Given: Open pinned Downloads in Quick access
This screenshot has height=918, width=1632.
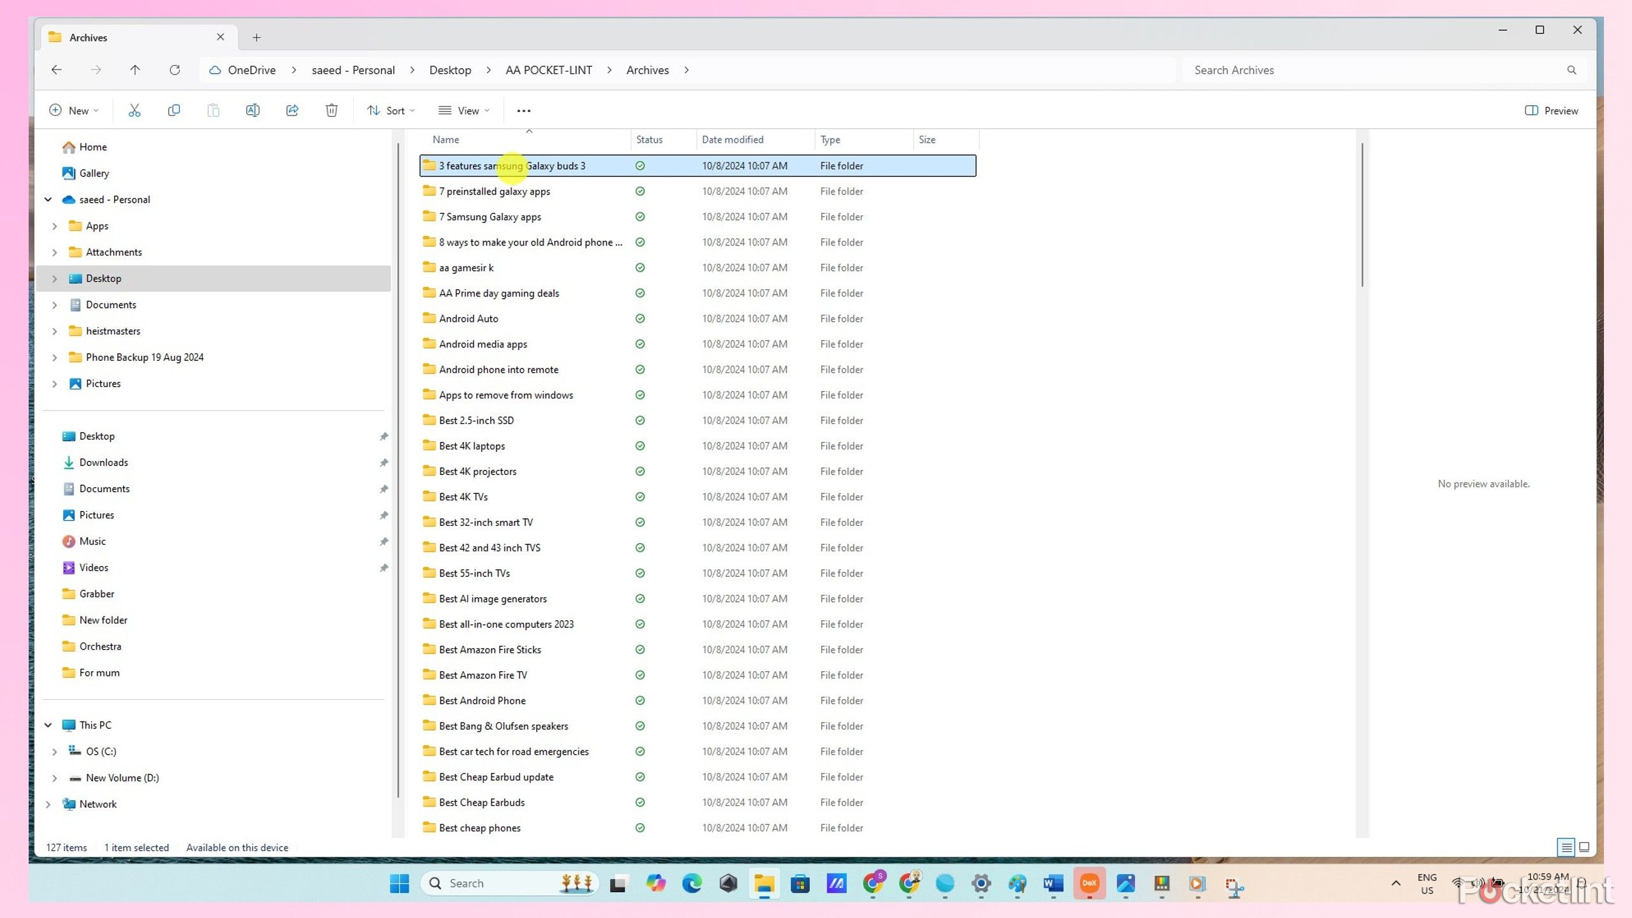Looking at the screenshot, I should coord(95,462).
